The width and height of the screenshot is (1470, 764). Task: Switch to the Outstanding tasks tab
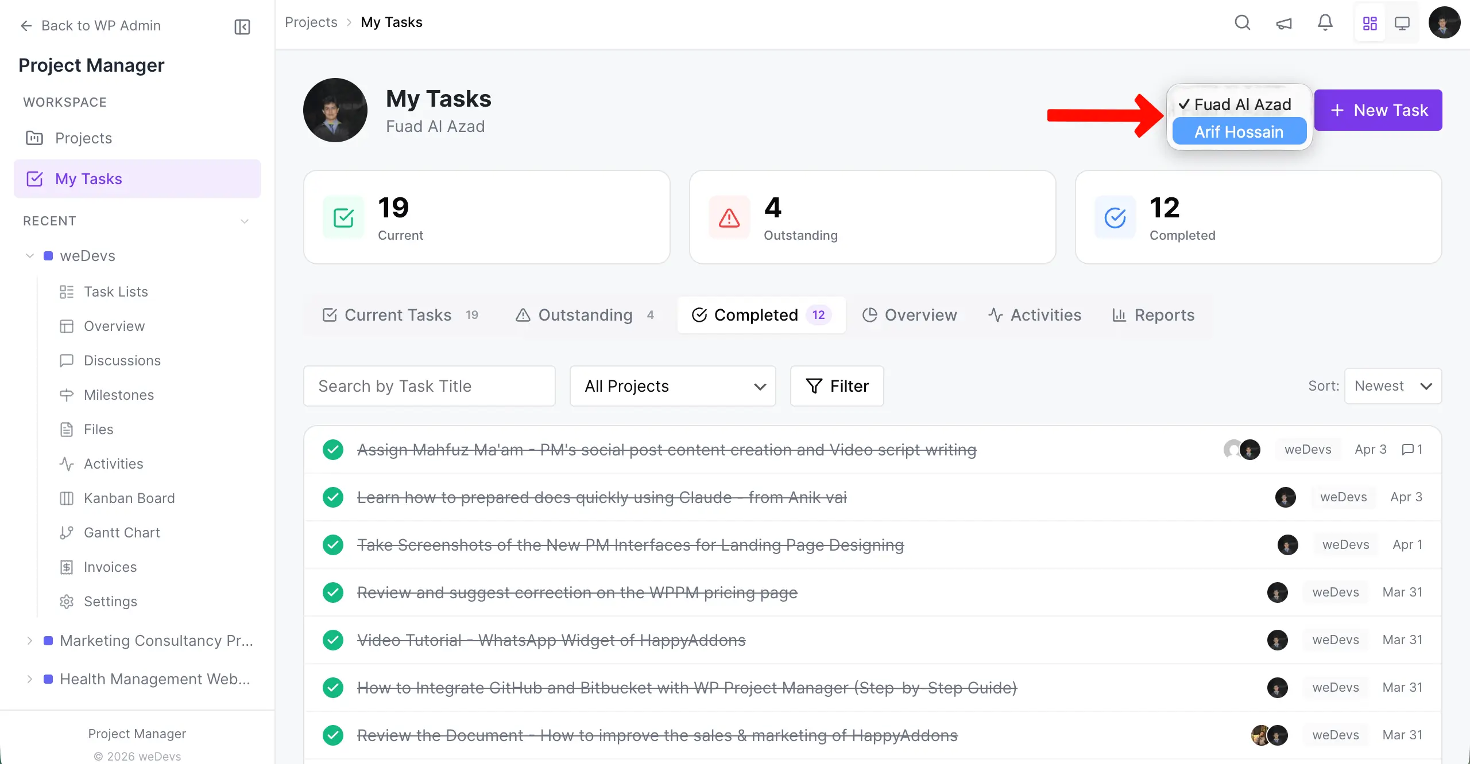[x=585, y=315]
